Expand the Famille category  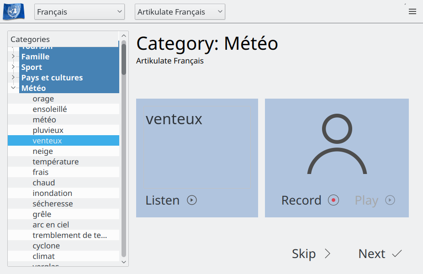(13, 56)
